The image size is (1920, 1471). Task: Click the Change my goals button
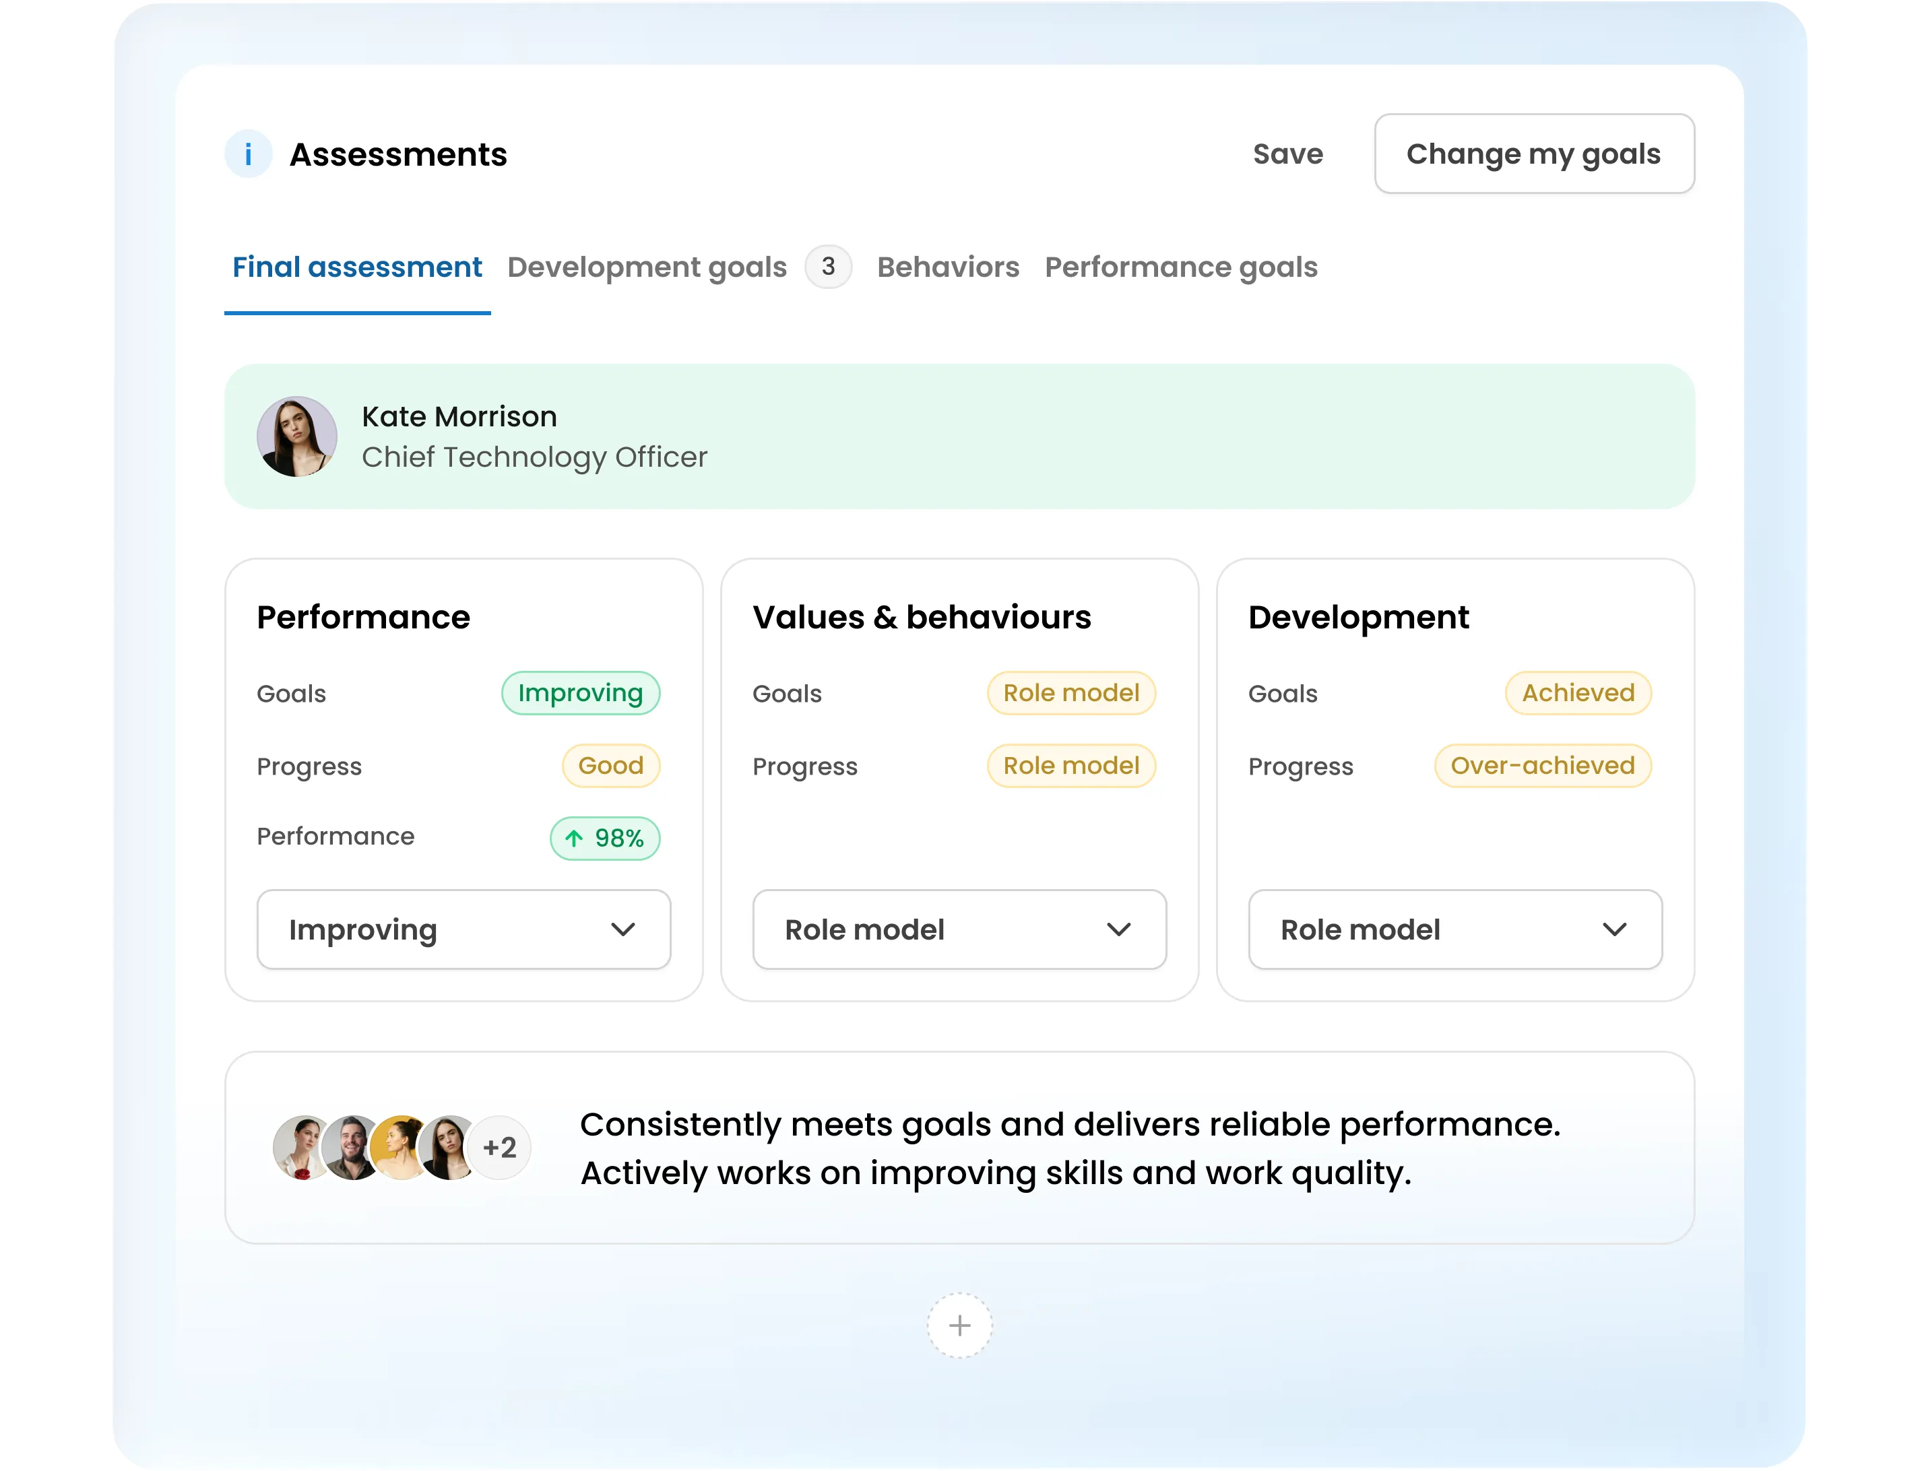pyautogui.click(x=1534, y=154)
